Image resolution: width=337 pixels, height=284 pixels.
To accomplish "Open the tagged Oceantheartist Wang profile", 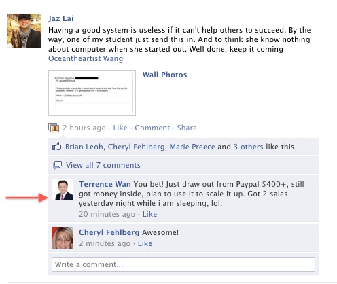I will tap(86, 58).
